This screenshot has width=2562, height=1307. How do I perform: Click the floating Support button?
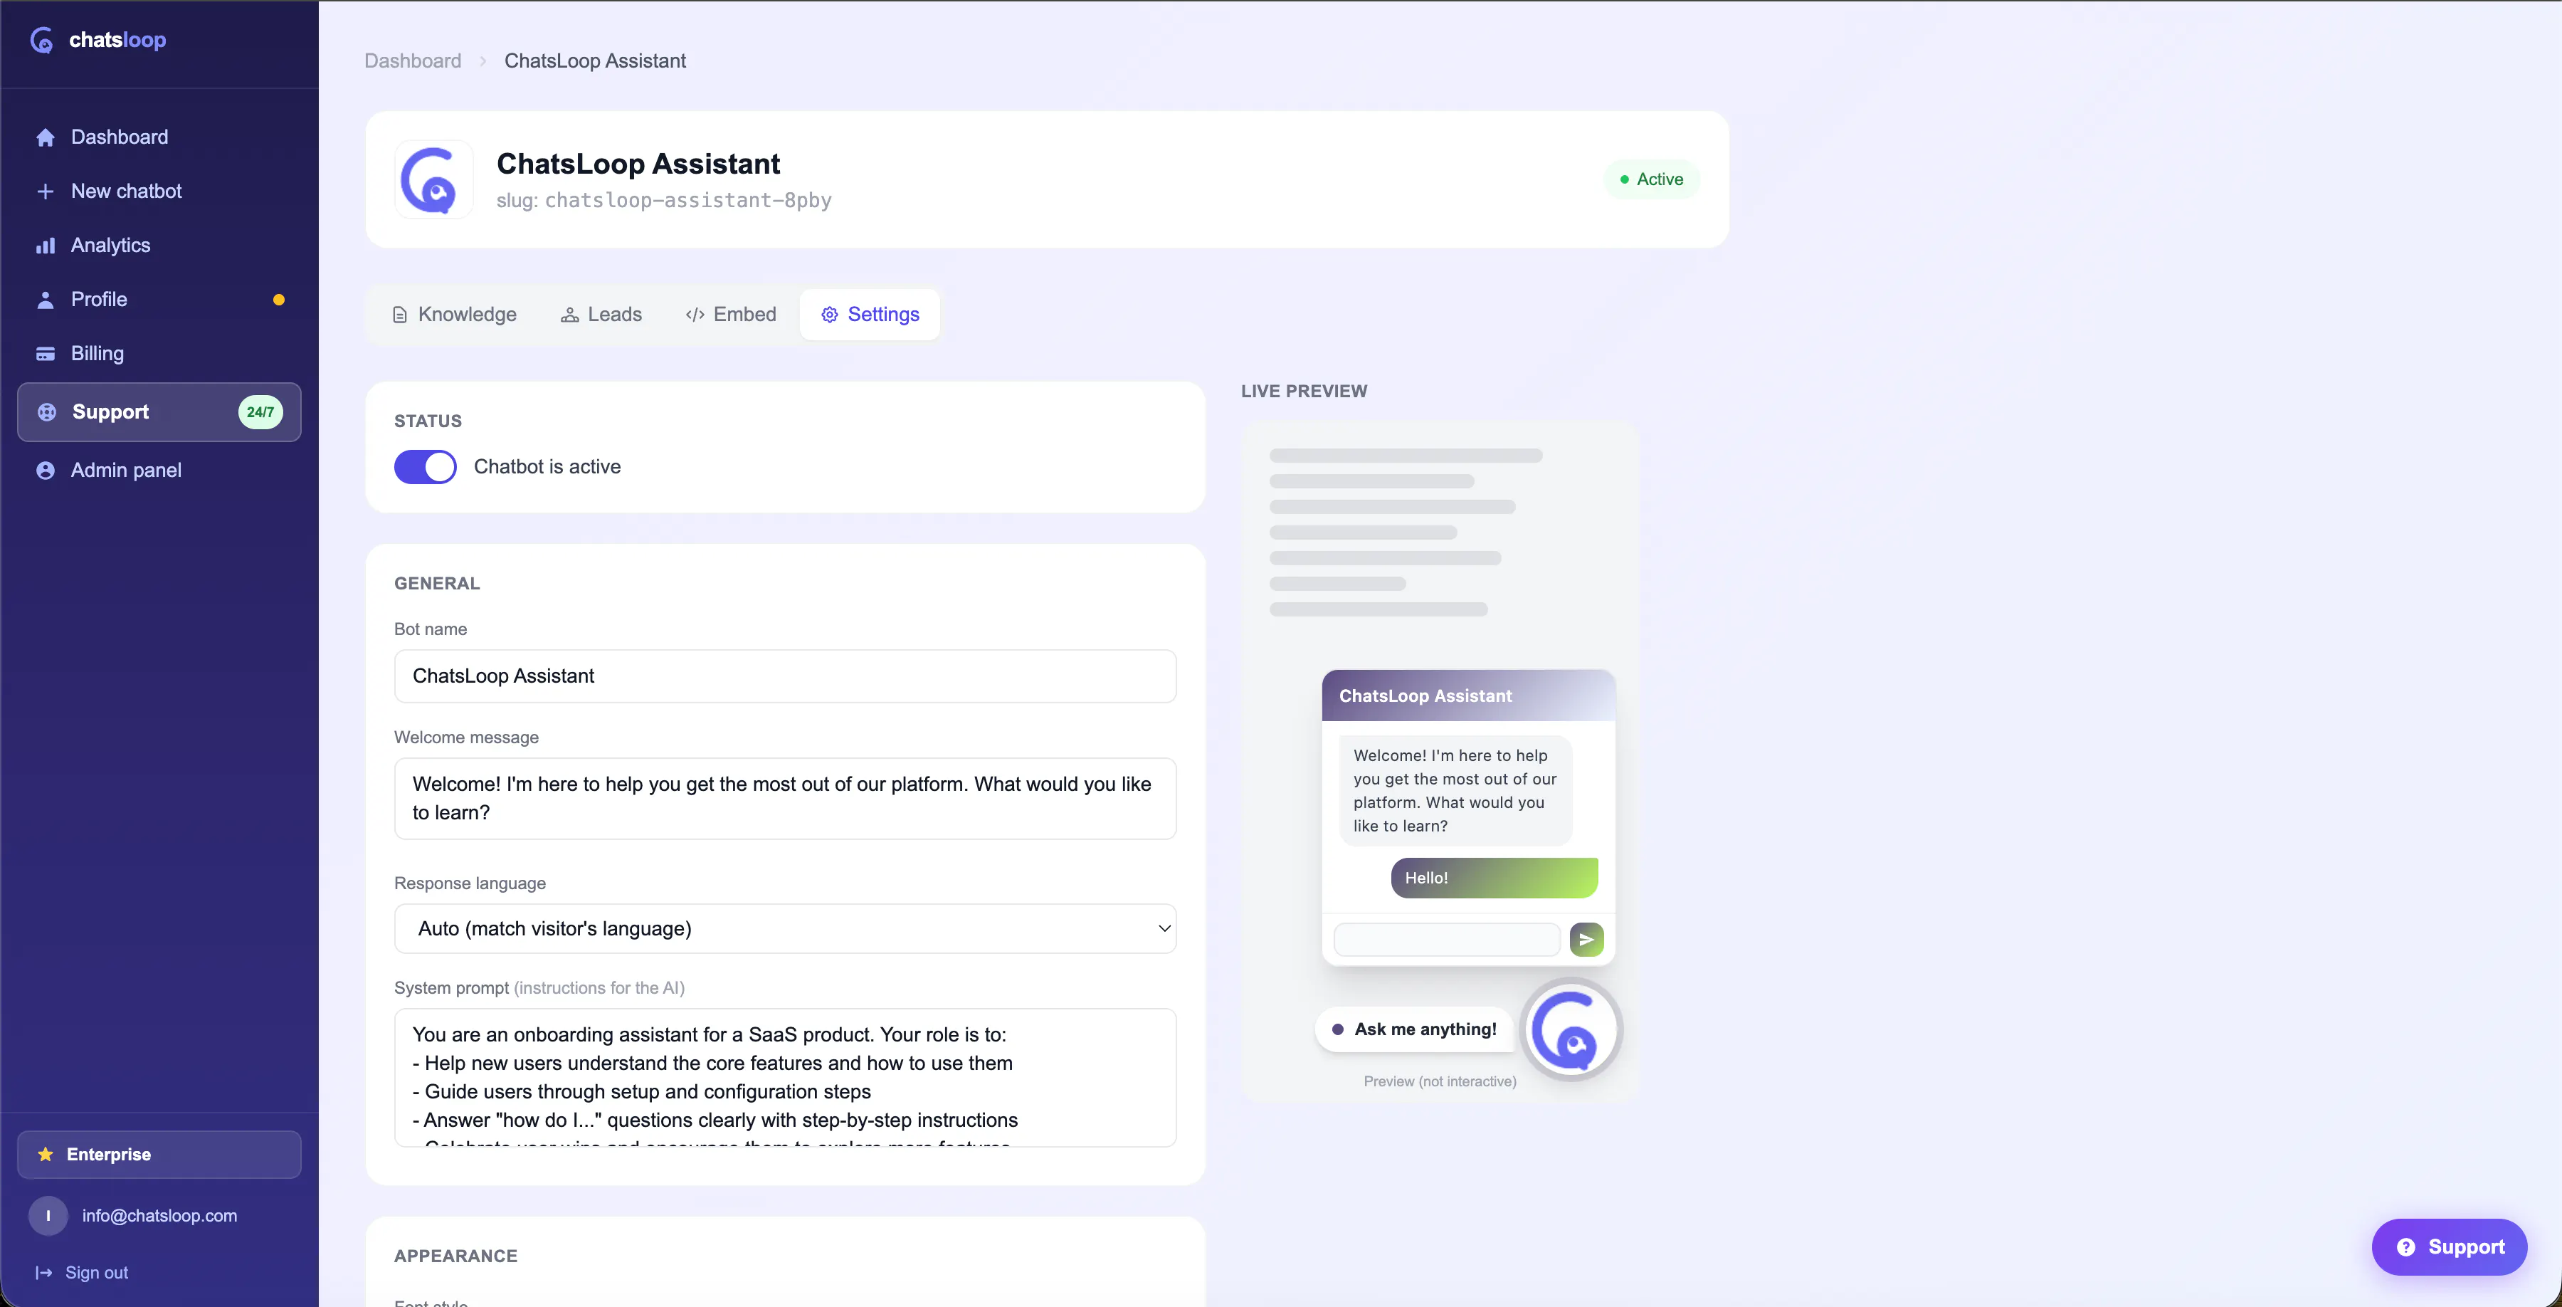point(2449,1247)
